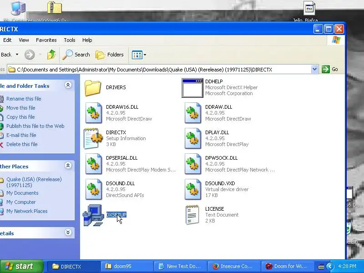The width and height of the screenshot is (364, 273).
Task: Switch to New Text Document taskbar button
Action: [x=180, y=266]
